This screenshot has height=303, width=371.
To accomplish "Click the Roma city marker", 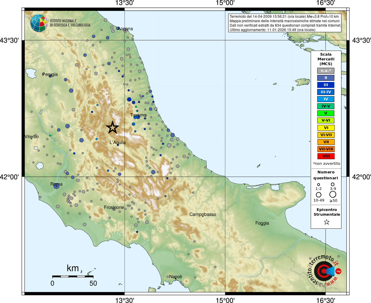I will coord(56,186).
